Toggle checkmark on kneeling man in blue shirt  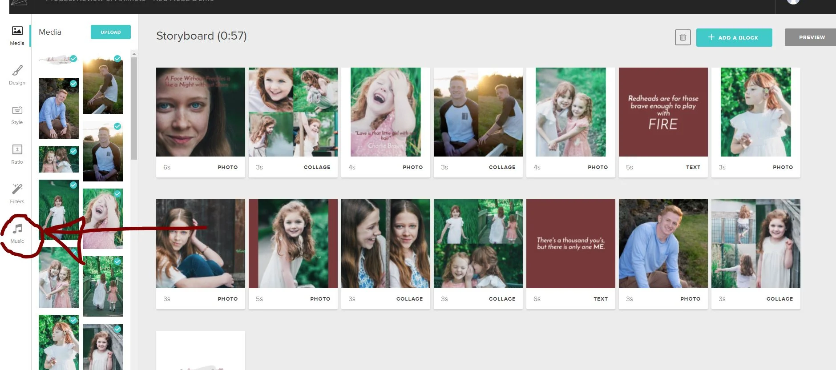coord(73,84)
